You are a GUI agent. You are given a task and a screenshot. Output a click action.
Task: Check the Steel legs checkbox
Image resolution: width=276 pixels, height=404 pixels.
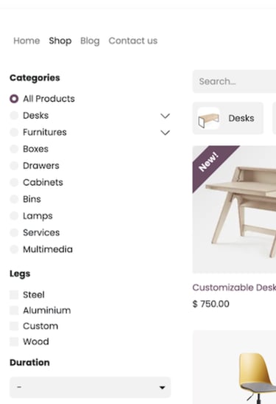point(14,295)
